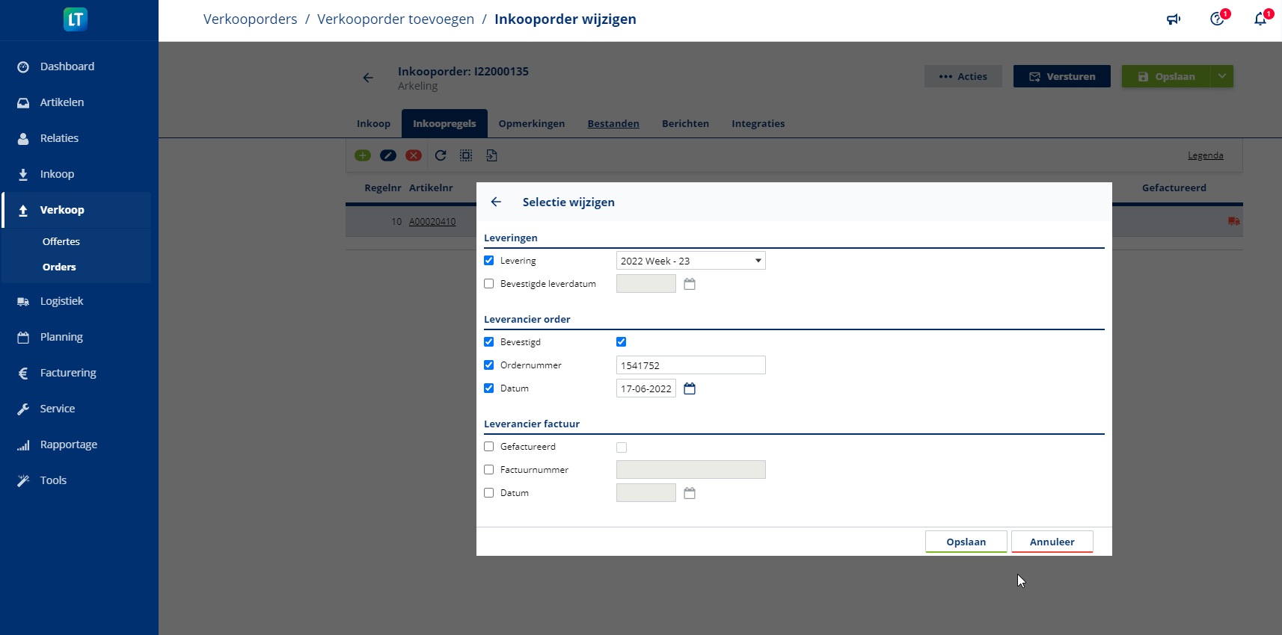Click the green add row icon
Viewport: 1282px width, 635px height.
point(363,155)
